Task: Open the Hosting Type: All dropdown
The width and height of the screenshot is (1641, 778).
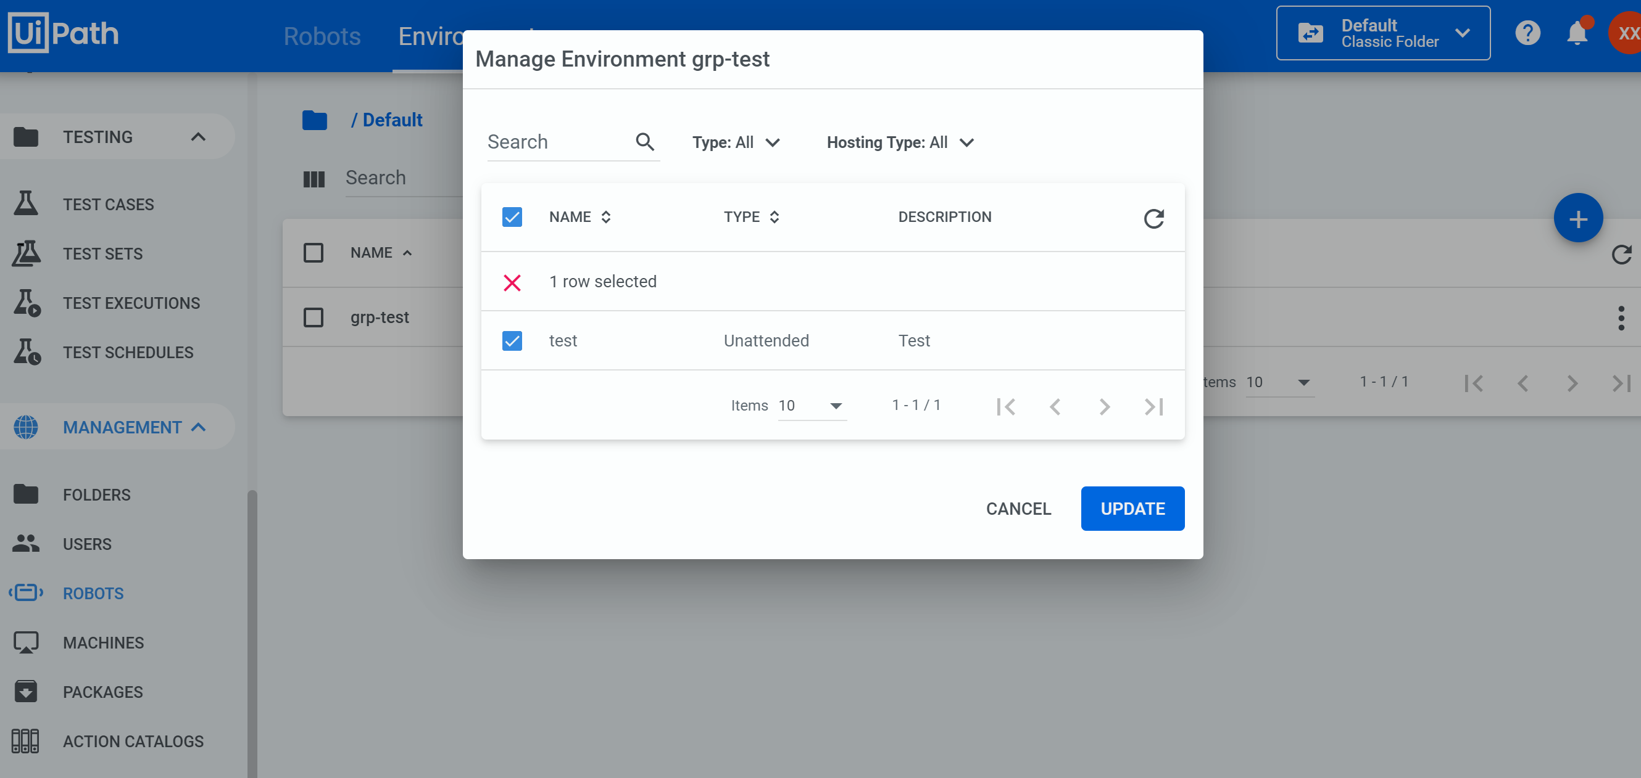Action: click(899, 142)
